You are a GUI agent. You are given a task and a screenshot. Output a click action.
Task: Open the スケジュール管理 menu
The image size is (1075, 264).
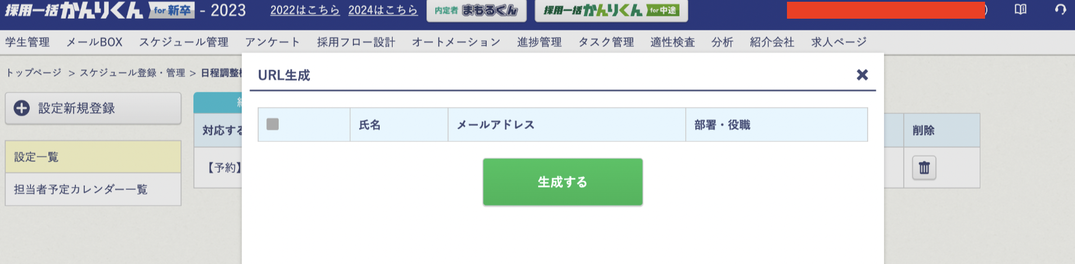pos(183,42)
